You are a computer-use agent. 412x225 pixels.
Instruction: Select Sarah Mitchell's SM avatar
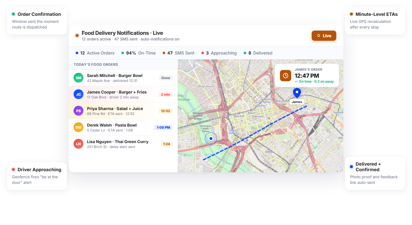click(78, 78)
